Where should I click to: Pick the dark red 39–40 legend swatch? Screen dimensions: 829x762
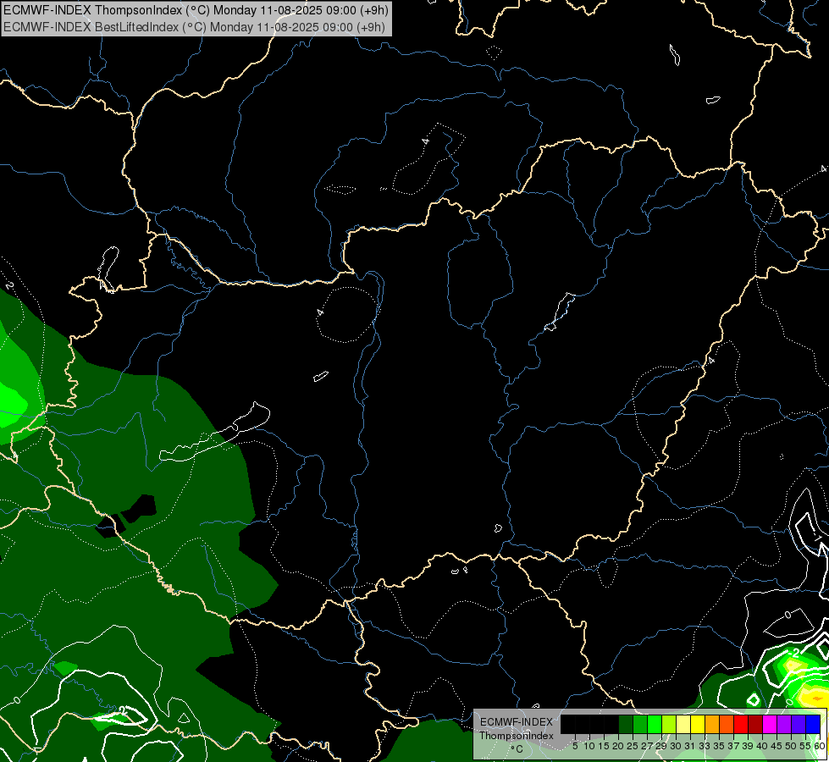755,724
